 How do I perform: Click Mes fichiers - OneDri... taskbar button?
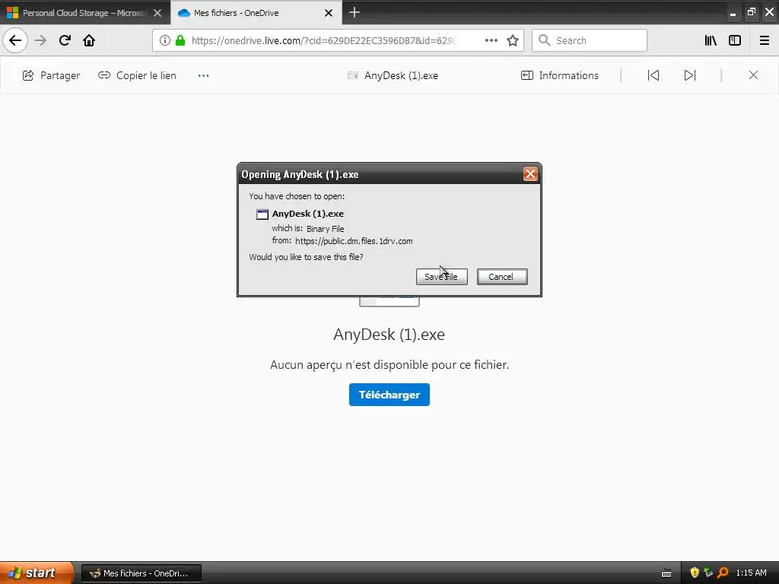(141, 573)
